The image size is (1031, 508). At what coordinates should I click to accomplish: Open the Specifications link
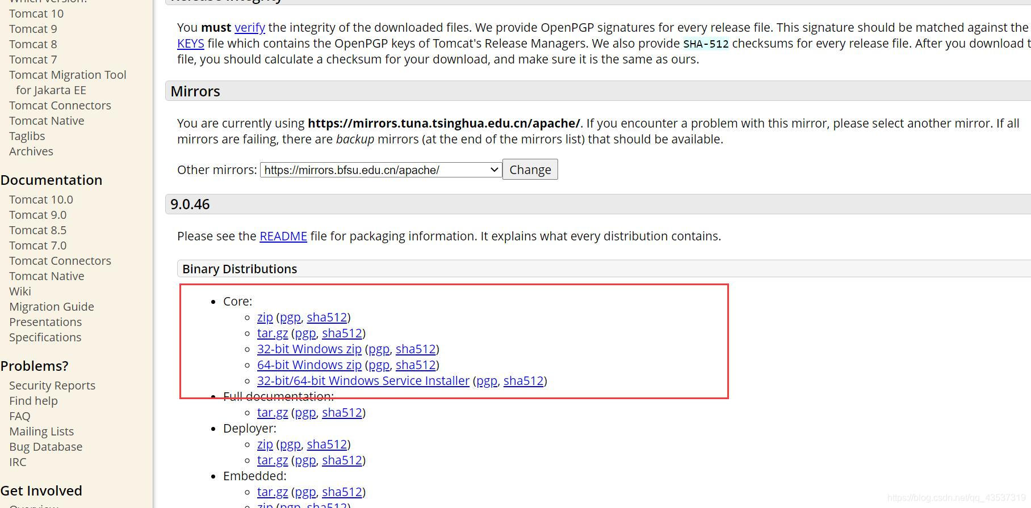pyautogui.click(x=45, y=337)
